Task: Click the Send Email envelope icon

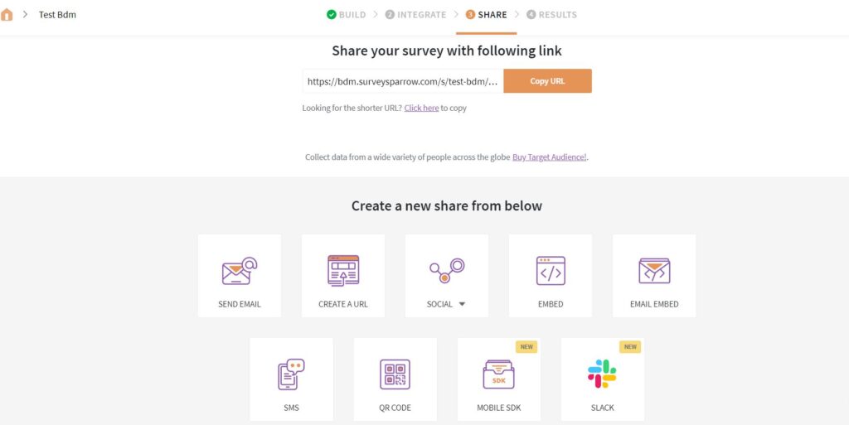Action: click(x=239, y=270)
